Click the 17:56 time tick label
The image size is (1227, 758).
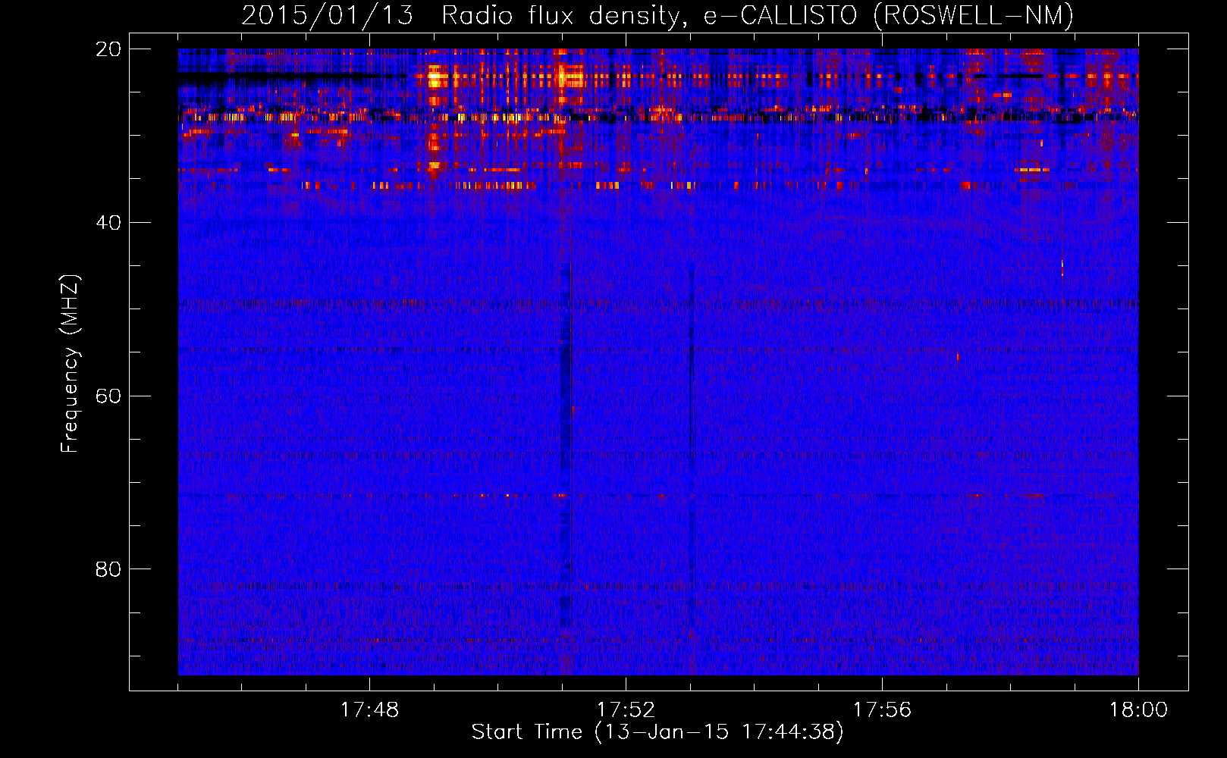[882, 710]
